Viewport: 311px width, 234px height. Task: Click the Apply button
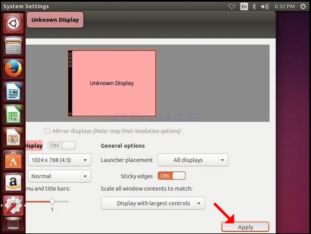click(x=245, y=227)
